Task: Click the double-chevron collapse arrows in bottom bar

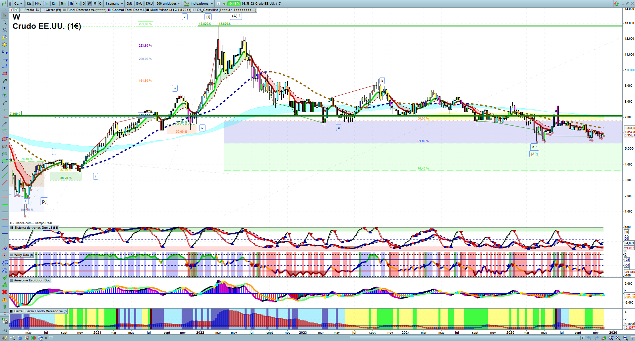Action: [x=46, y=338]
